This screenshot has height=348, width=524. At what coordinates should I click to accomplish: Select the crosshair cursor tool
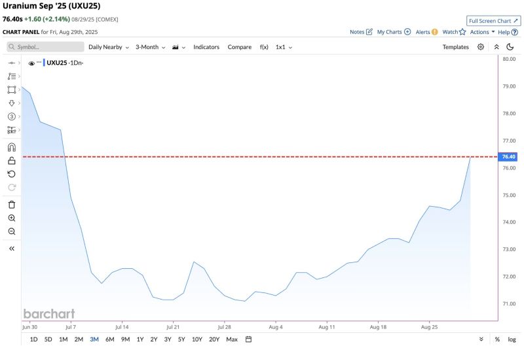point(12,63)
